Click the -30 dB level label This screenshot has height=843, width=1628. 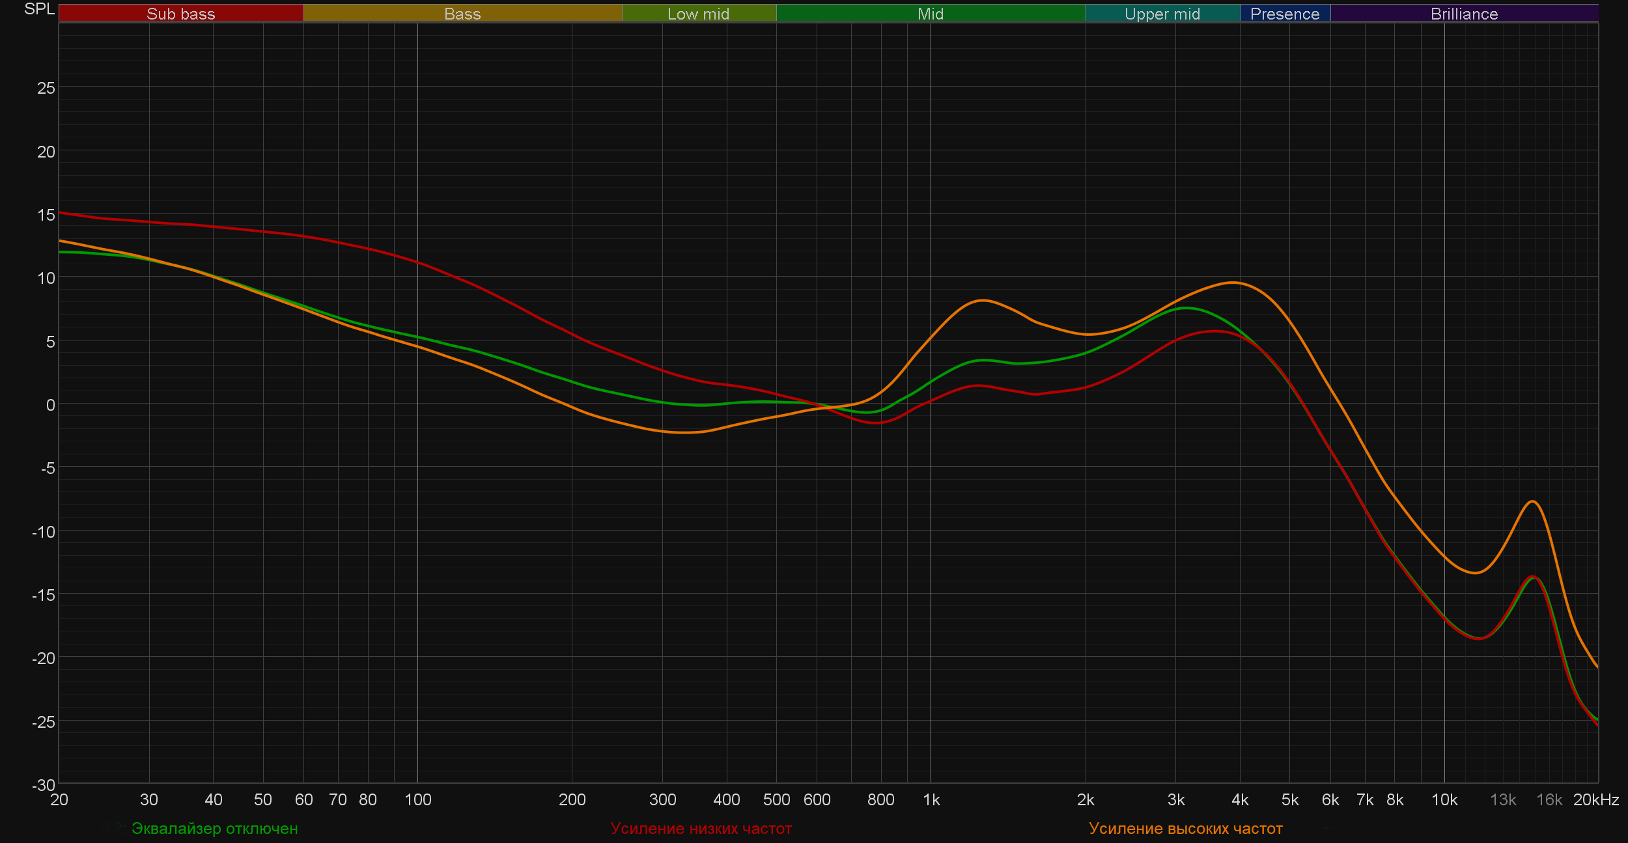click(x=43, y=785)
